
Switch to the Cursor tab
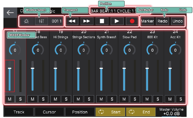coord(49,112)
